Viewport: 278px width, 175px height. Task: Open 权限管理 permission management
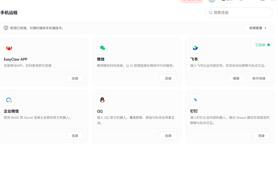click(257, 28)
